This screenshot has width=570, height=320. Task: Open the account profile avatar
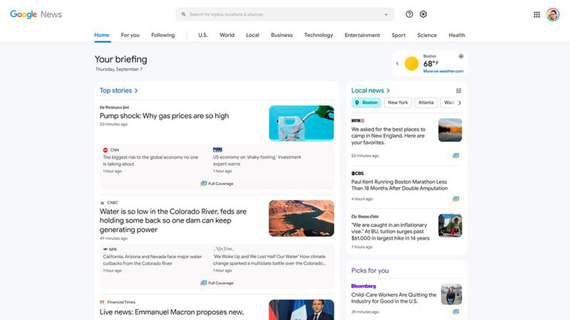coord(553,14)
